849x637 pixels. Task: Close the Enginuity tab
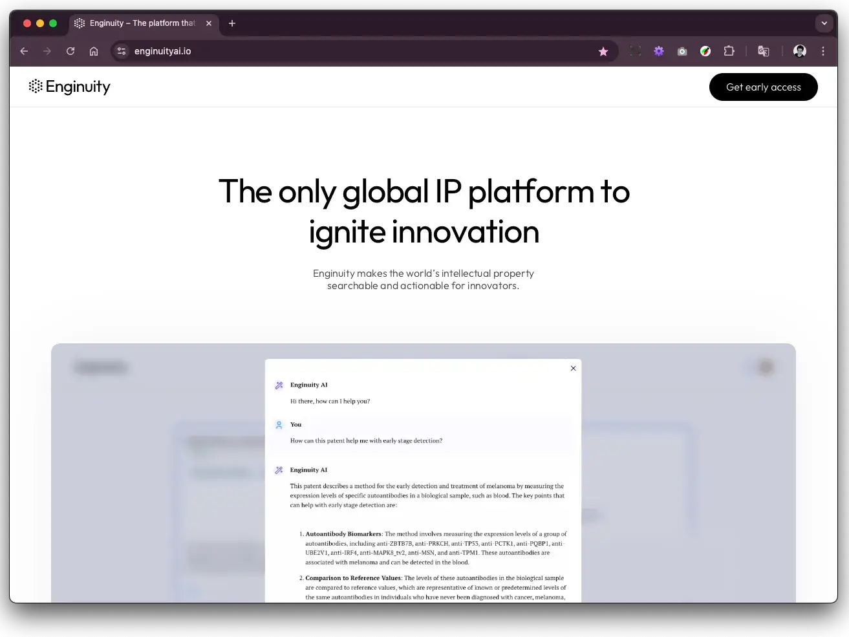tap(209, 23)
